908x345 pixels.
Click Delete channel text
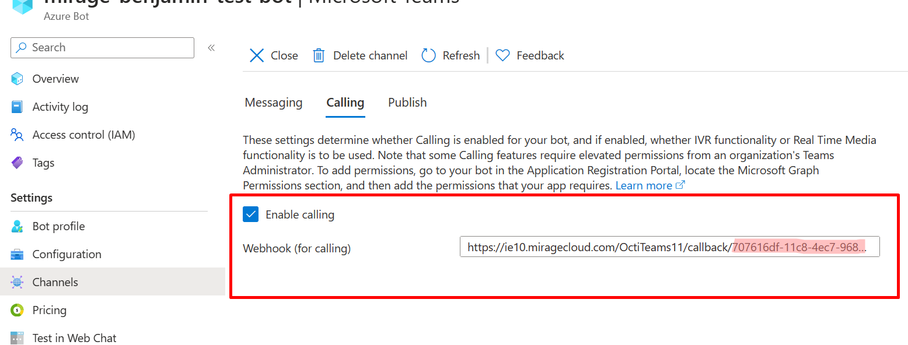pyautogui.click(x=370, y=55)
